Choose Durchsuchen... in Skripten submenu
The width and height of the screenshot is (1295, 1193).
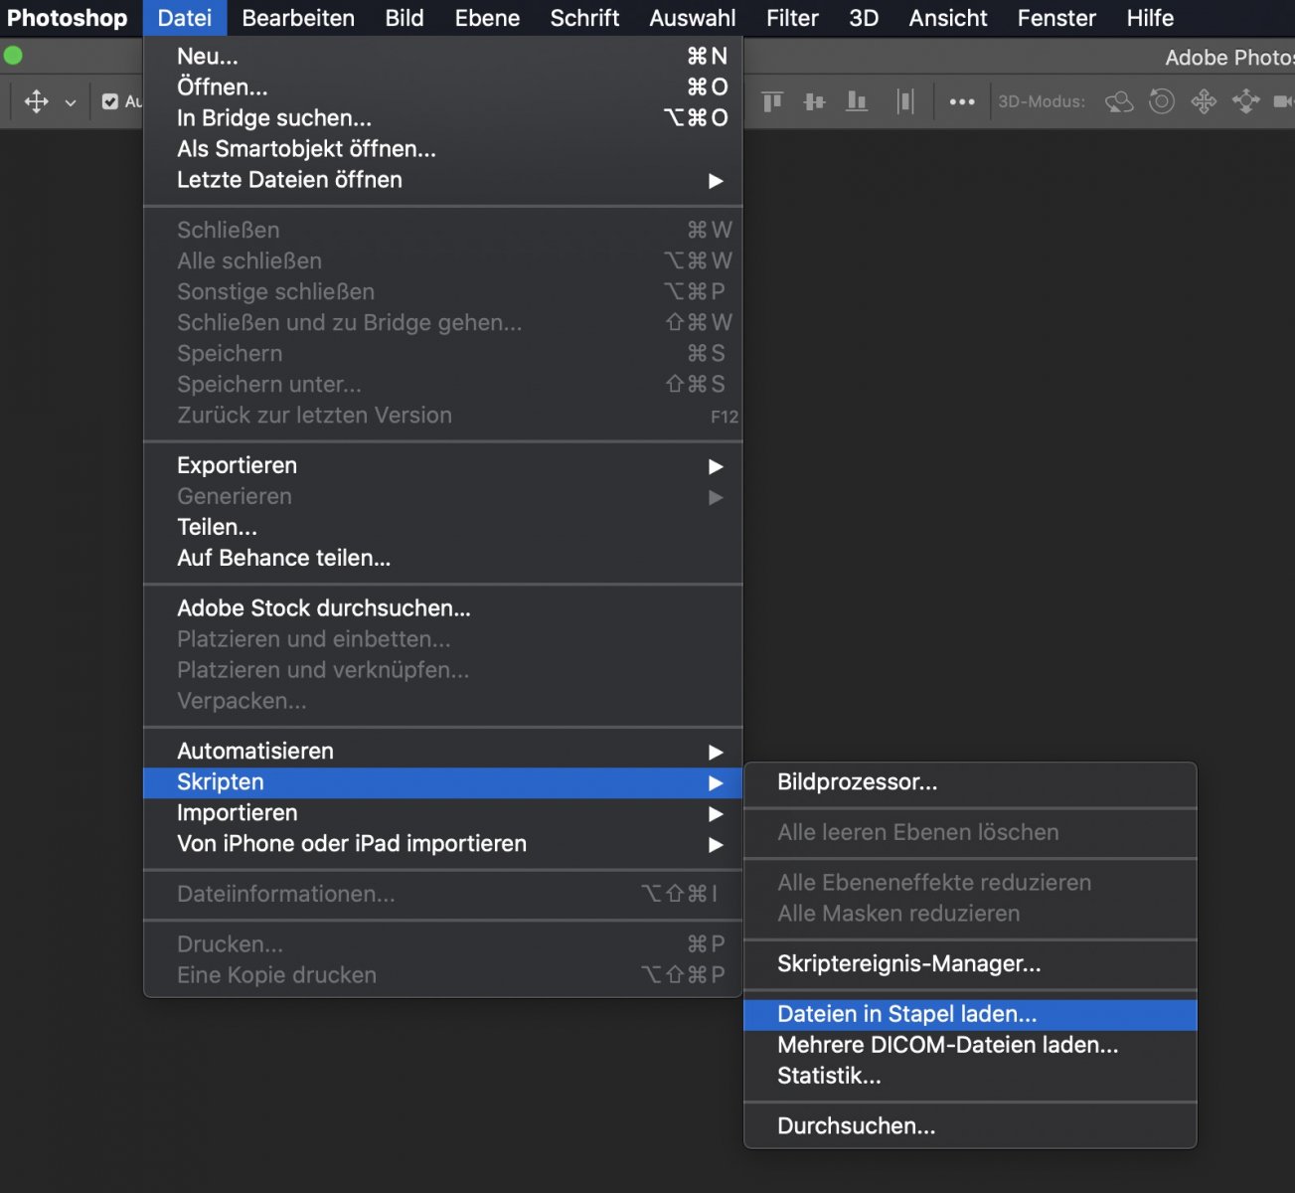pos(970,1126)
